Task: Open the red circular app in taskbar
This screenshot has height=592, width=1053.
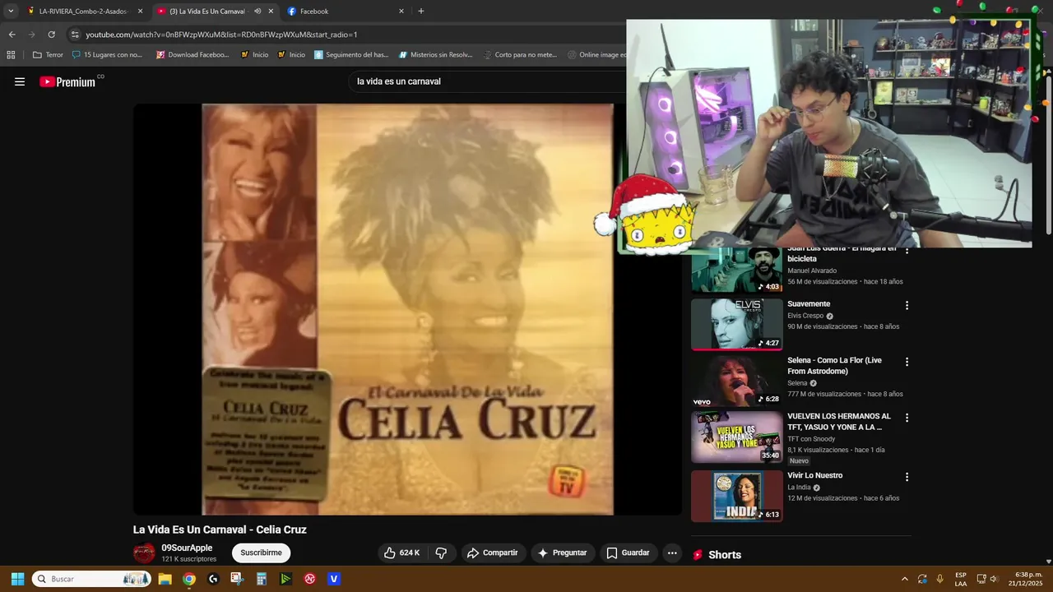Action: click(310, 579)
